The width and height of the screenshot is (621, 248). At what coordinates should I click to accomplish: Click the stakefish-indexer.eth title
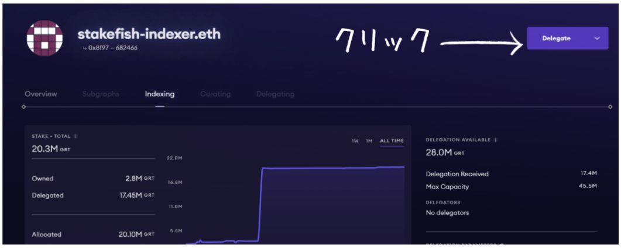[149, 34]
